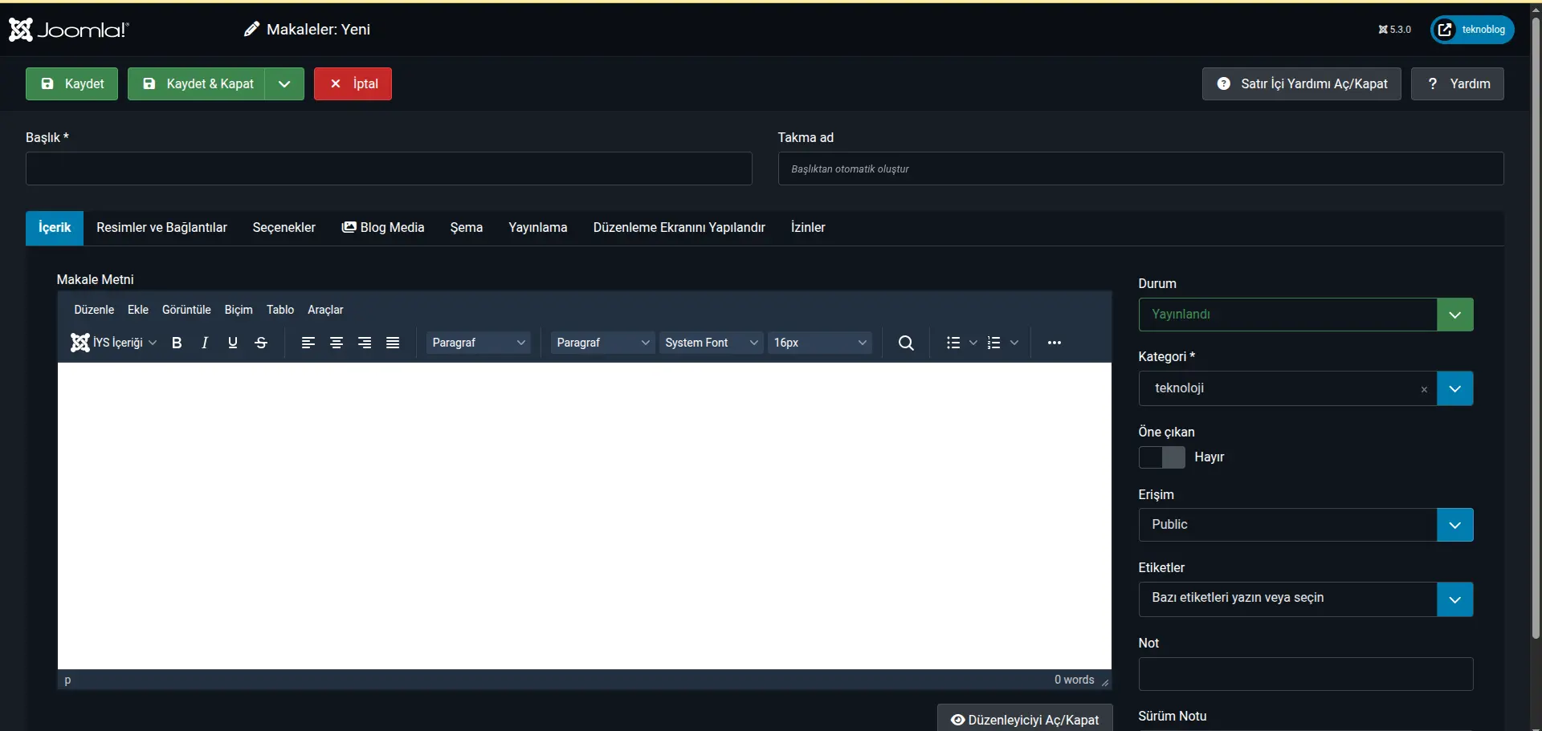Screen dimensions: 1542x731
Task: Toggle bold formatting in editor
Action: coord(177,343)
